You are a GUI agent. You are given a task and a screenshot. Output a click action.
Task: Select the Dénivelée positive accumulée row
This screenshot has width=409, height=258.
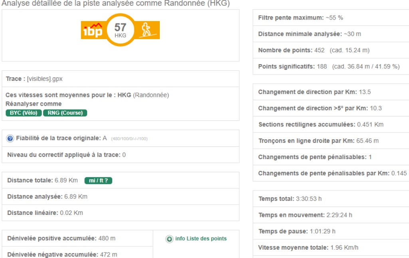coord(61,238)
